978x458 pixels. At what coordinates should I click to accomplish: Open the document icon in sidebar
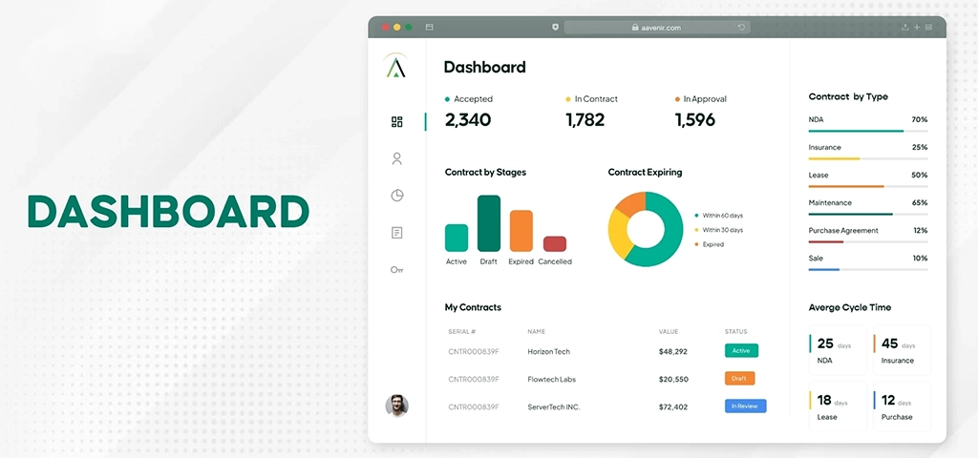tap(397, 233)
